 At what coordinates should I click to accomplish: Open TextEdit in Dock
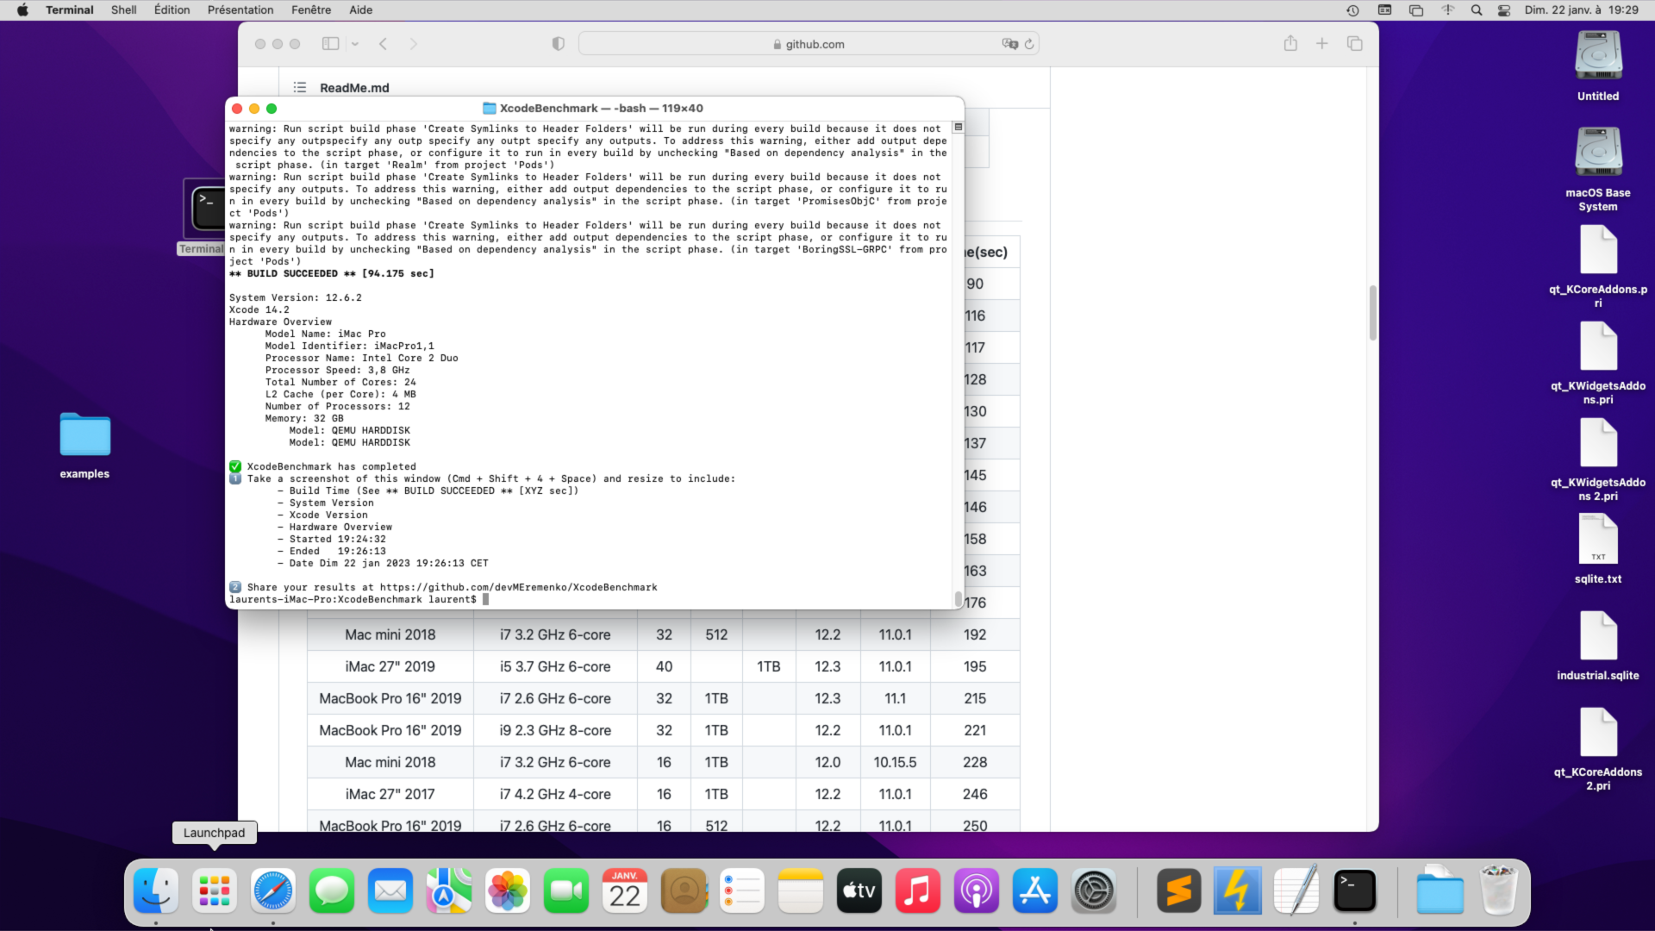1296,890
